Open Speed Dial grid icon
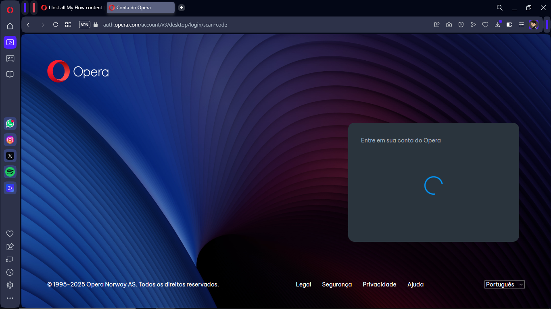Viewport: 551px width, 309px height. tap(68, 25)
